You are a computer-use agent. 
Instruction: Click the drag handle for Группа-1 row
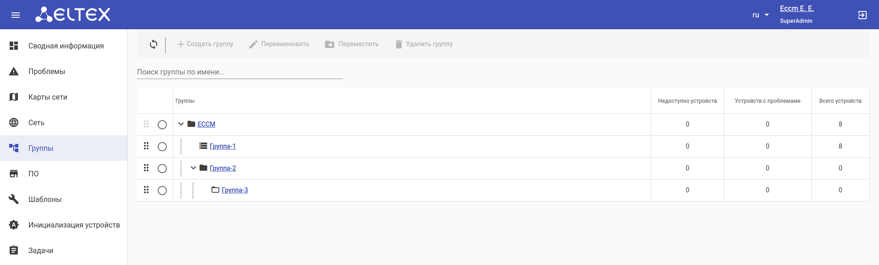pos(146,146)
